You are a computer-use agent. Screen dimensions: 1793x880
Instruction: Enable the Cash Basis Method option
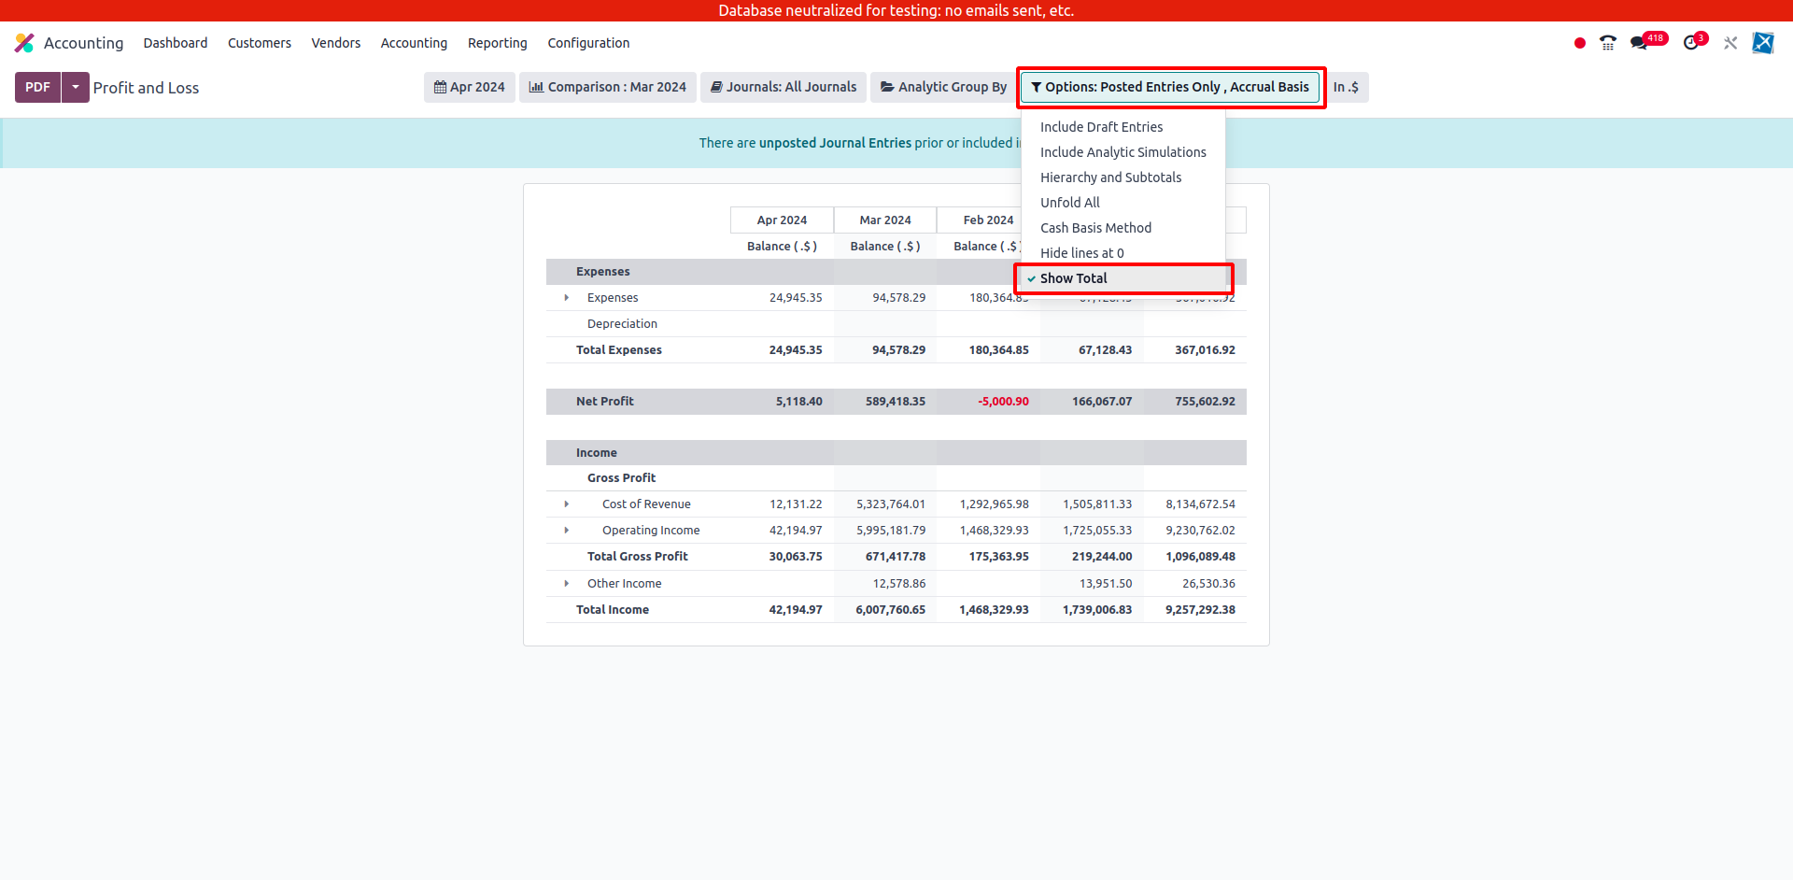click(x=1095, y=228)
